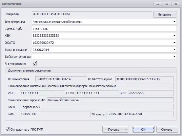This screenshot has height=136, width=182.
Task: Click the Наименование органа ФК field
Action: pyautogui.click(x=110, y=100)
